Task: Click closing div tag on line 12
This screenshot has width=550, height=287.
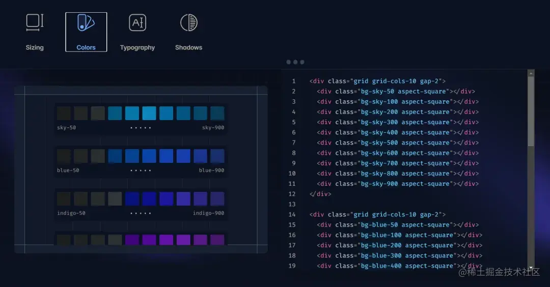Action: [320, 194]
